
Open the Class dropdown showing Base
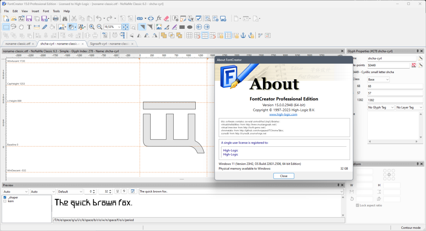coord(378,80)
